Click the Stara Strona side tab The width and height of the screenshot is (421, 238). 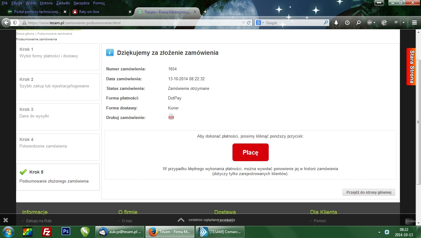point(412,67)
